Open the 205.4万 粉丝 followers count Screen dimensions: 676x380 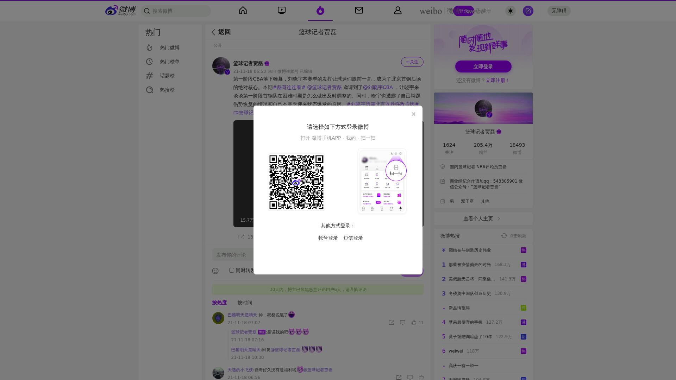click(x=483, y=148)
